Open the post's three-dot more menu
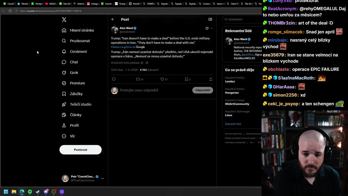This screenshot has height=196, width=348. (212, 28)
